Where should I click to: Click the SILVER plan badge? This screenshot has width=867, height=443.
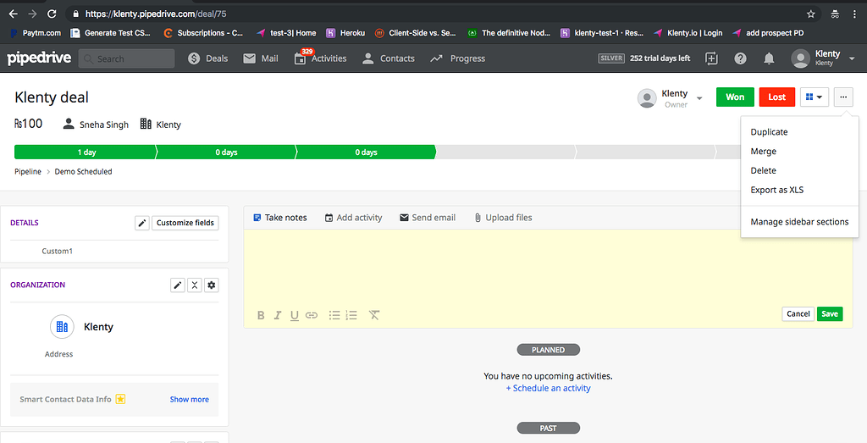tap(611, 58)
